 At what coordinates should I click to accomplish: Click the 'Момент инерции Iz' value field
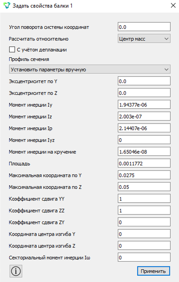pos(144,116)
